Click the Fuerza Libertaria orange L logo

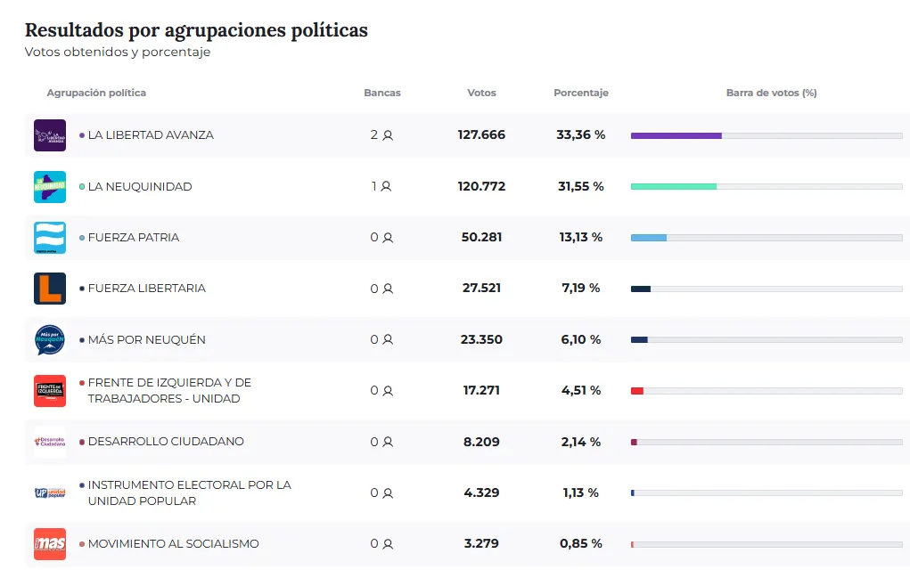tap(50, 289)
